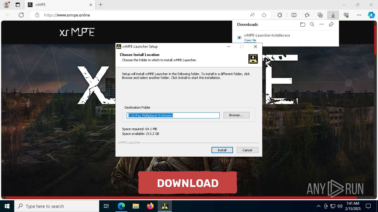Open volume control in system tray
Image resolution: width=378 pixels, height=212 pixels.
[340, 206]
